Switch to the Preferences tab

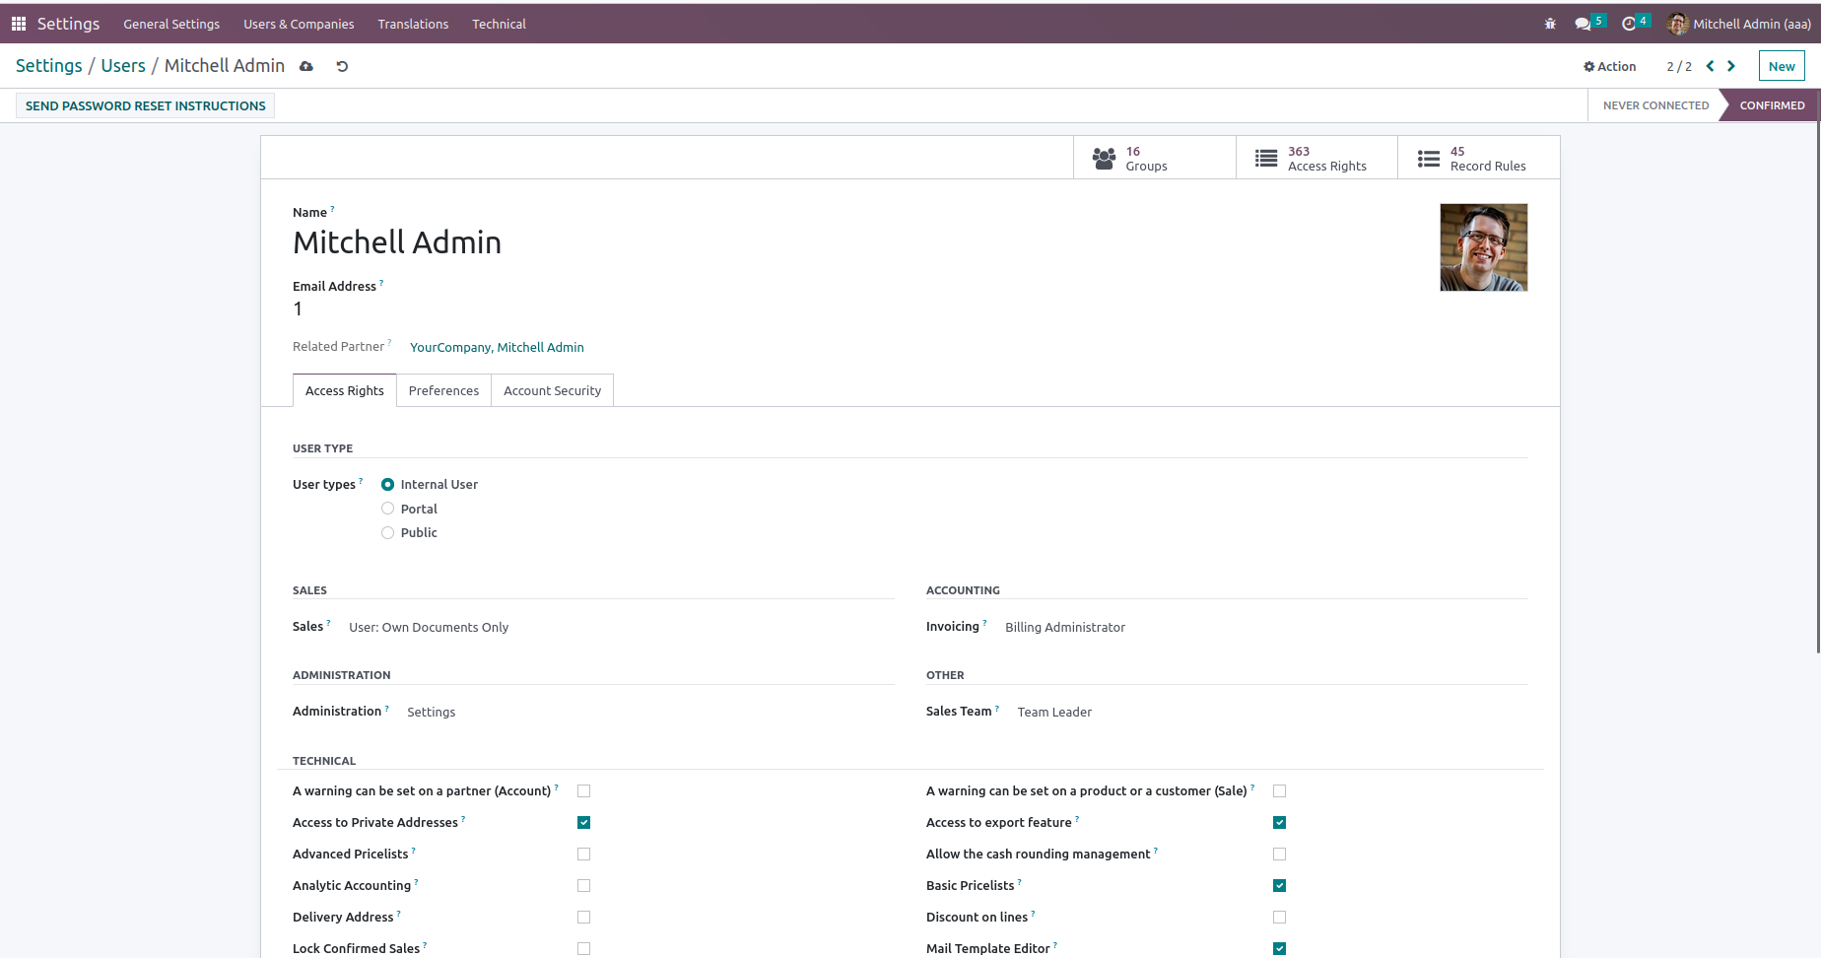[443, 390]
